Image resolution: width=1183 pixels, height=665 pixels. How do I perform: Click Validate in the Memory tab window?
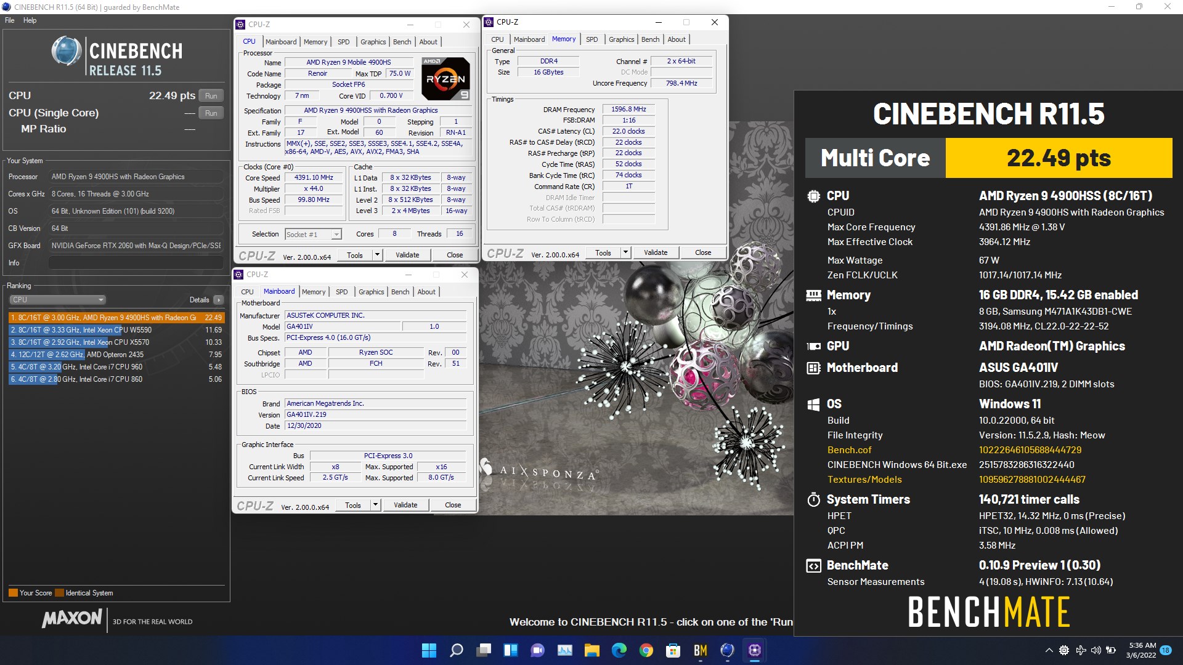(656, 252)
